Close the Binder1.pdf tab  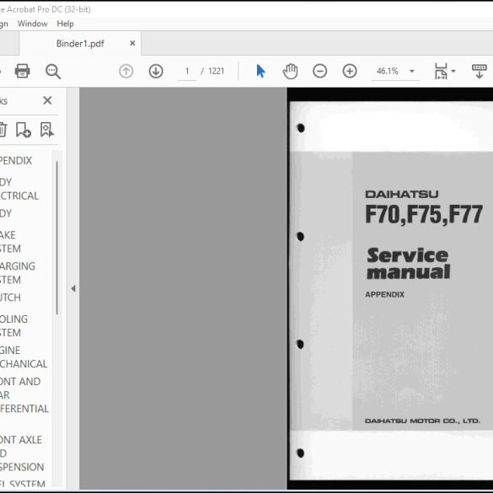point(132,43)
